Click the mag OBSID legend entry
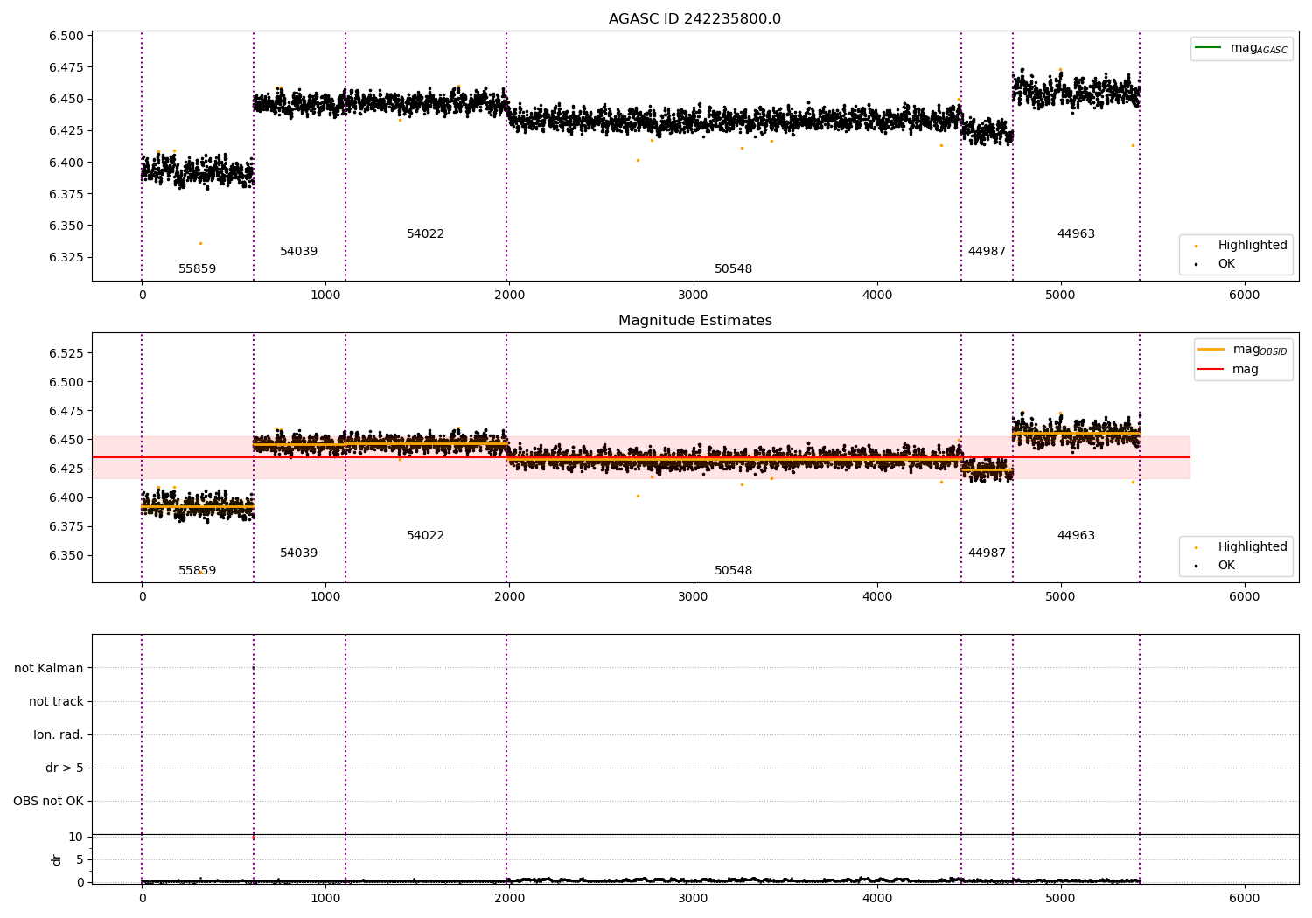The image size is (1312, 918). pos(1243,350)
